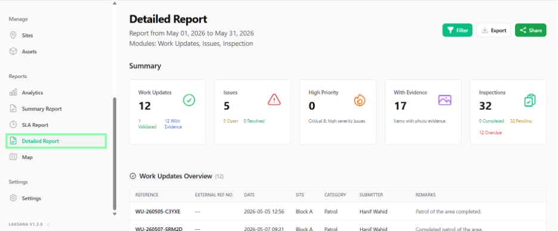Click the DATE column header
558x231 pixels.
249,195
